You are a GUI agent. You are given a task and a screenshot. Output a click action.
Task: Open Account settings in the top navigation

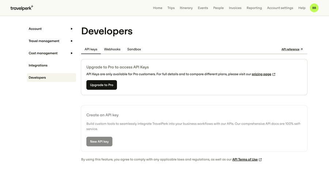[280, 8]
